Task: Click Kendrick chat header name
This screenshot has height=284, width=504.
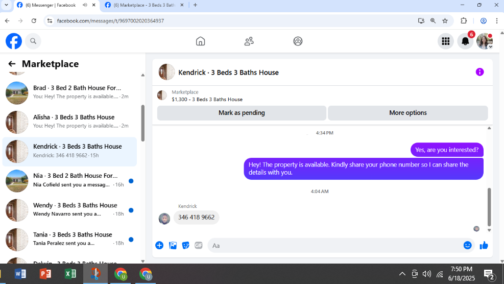Action: 228,73
